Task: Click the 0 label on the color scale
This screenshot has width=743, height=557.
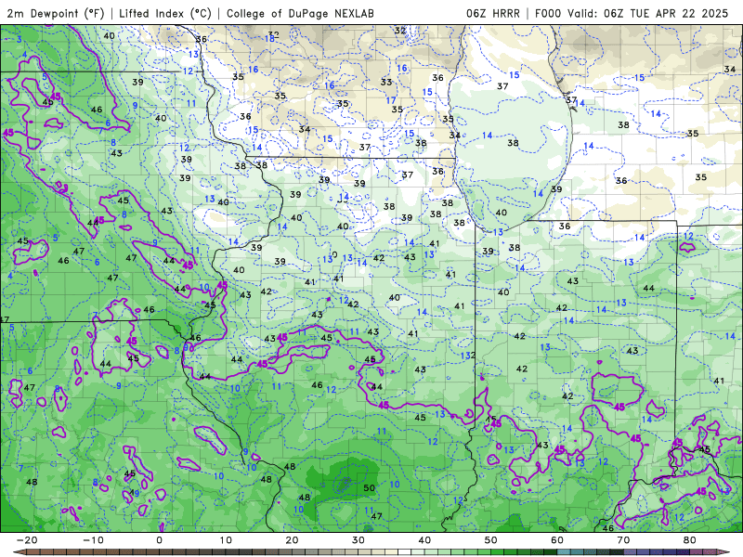Action: click(x=159, y=540)
